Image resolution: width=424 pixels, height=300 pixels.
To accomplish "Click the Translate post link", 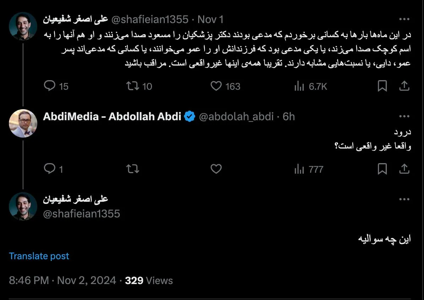I will click(39, 256).
